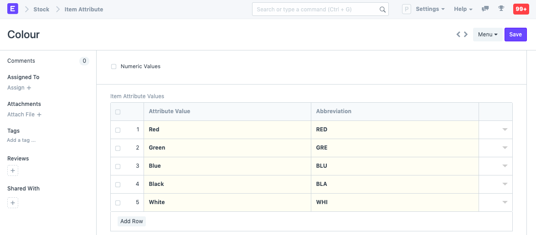Click the plus icon under Shared With
This screenshot has height=235, width=536.
click(x=13, y=203)
